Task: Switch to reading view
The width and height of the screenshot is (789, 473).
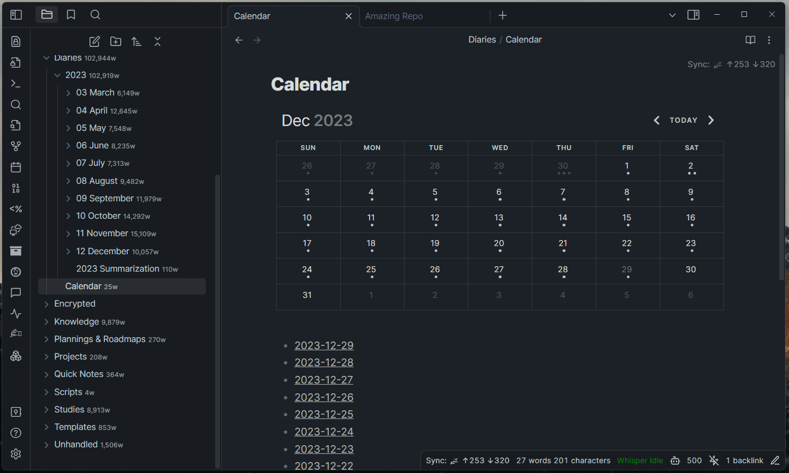Action: [750, 40]
